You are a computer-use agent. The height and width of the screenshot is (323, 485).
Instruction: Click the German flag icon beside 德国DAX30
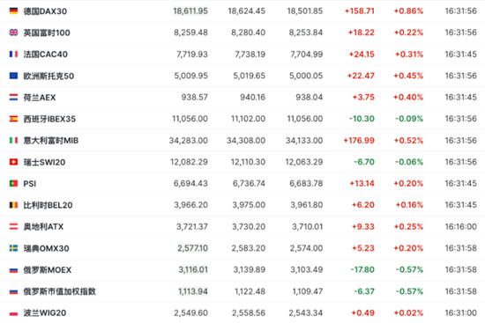click(13, 11)
